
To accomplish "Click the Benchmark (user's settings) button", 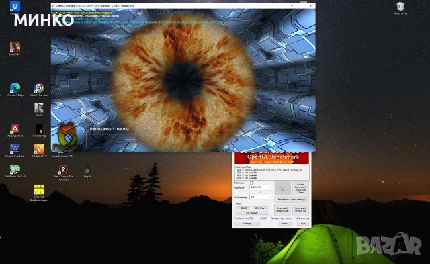I will tap(292, 200).
